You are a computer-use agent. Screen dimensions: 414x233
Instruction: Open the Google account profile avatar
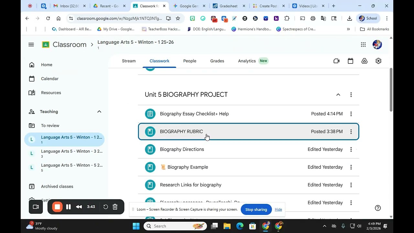click(377, 45)
